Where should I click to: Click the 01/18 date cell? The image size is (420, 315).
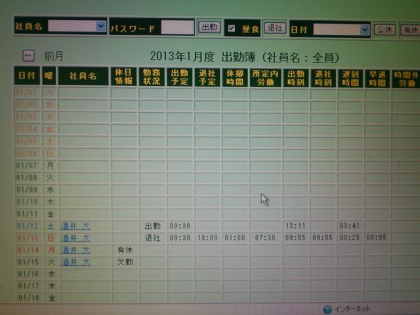coord(29,297)
